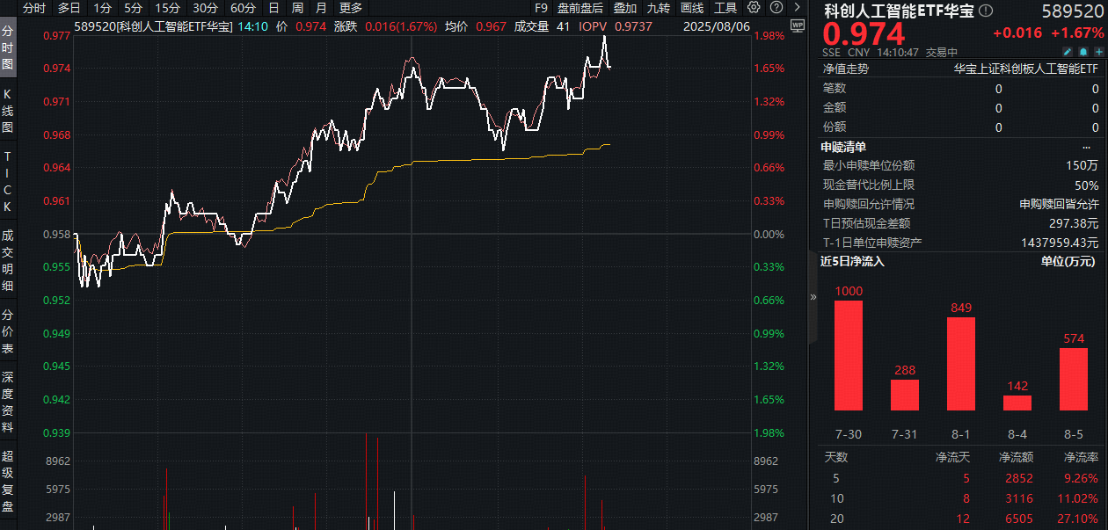Toggle the 叠加 overlay option
The height and width of the screenshot is (530, 1108).
(625, 8)
